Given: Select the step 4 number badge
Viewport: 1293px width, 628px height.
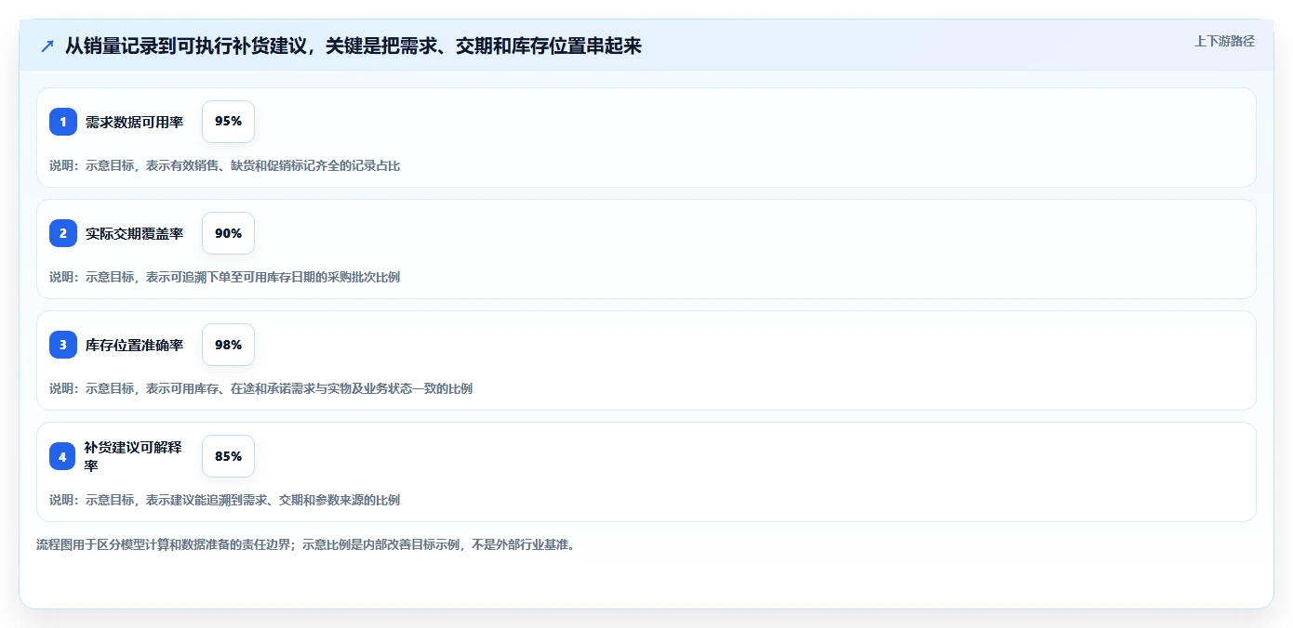Looking at the screenshot, I should point(63,456).
